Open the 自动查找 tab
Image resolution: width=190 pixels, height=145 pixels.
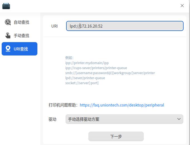coord(20,22)
